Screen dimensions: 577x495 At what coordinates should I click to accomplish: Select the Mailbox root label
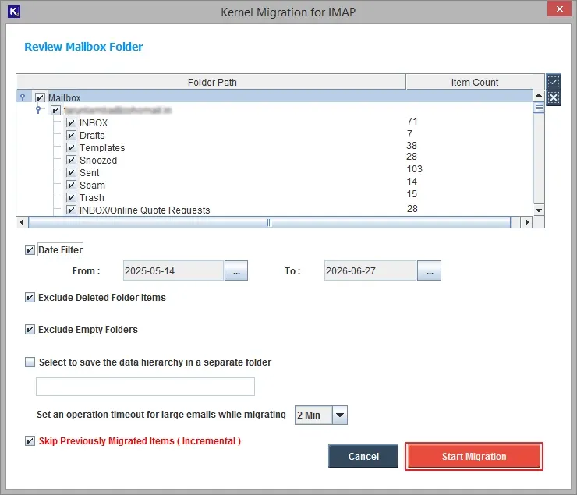pos(65,97)
